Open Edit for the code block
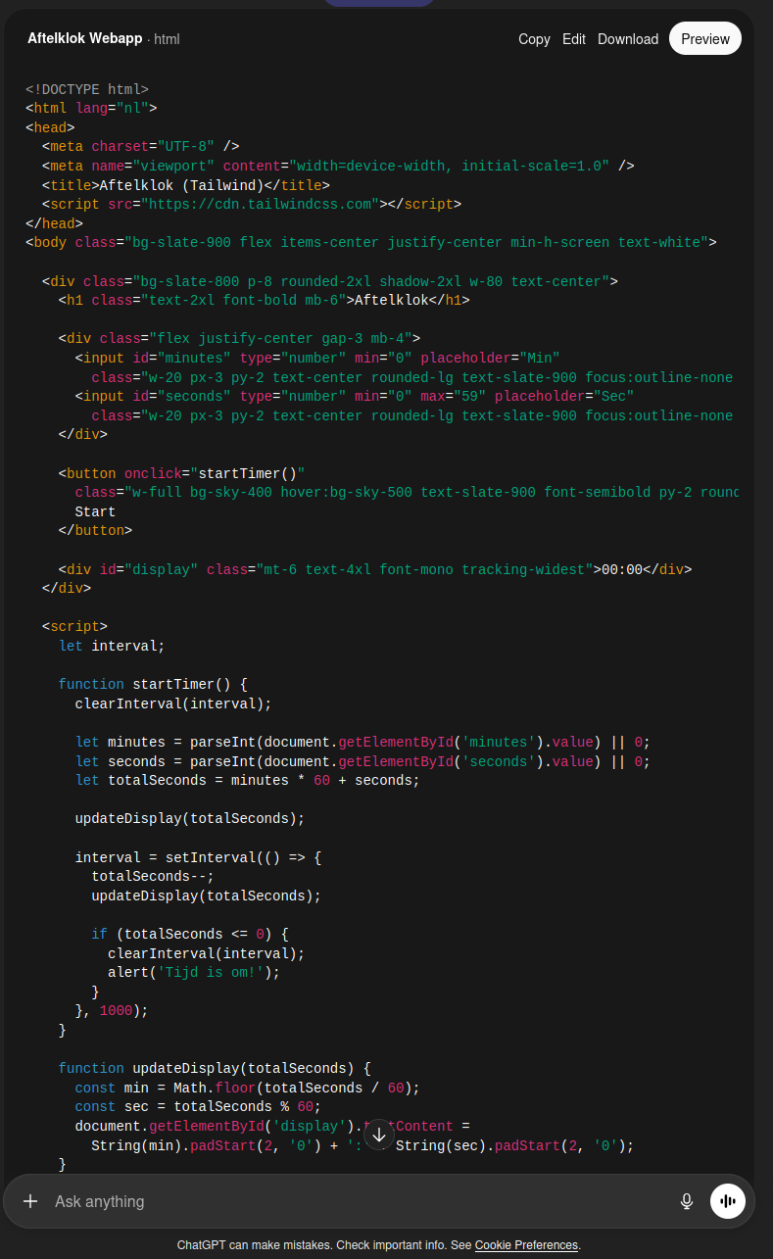Viewport: 773px width, 1259px height. 574,39
